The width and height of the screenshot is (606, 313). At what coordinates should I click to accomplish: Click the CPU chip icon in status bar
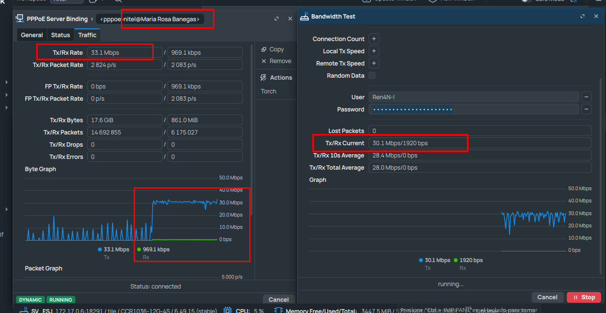click(228, 311)
